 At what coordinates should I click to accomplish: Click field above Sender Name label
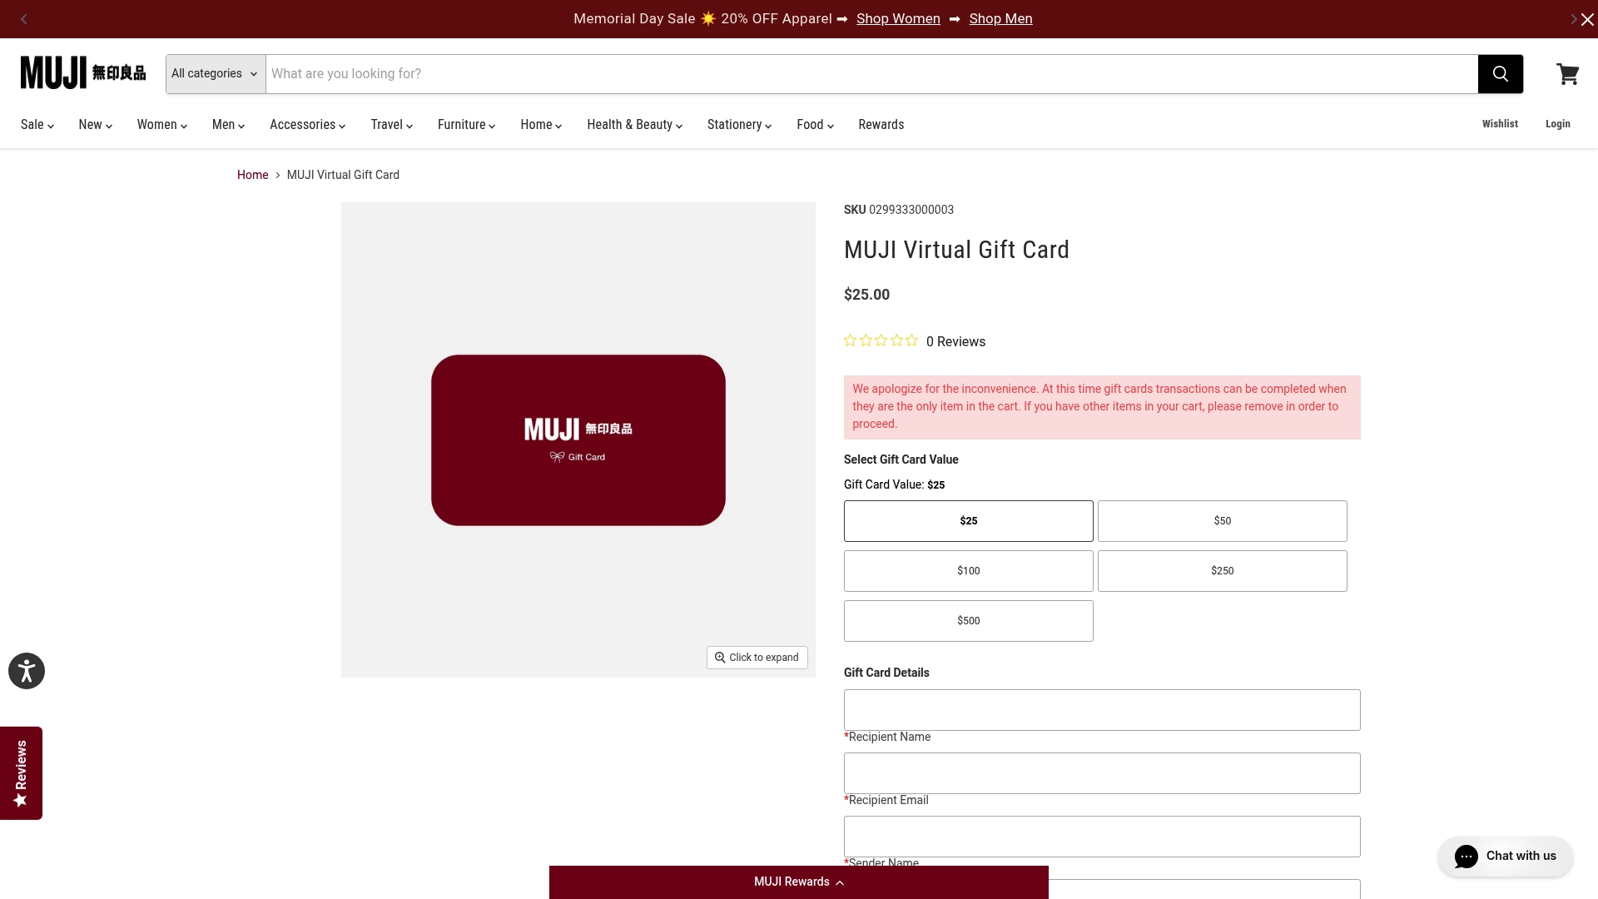coord(1102,837)
